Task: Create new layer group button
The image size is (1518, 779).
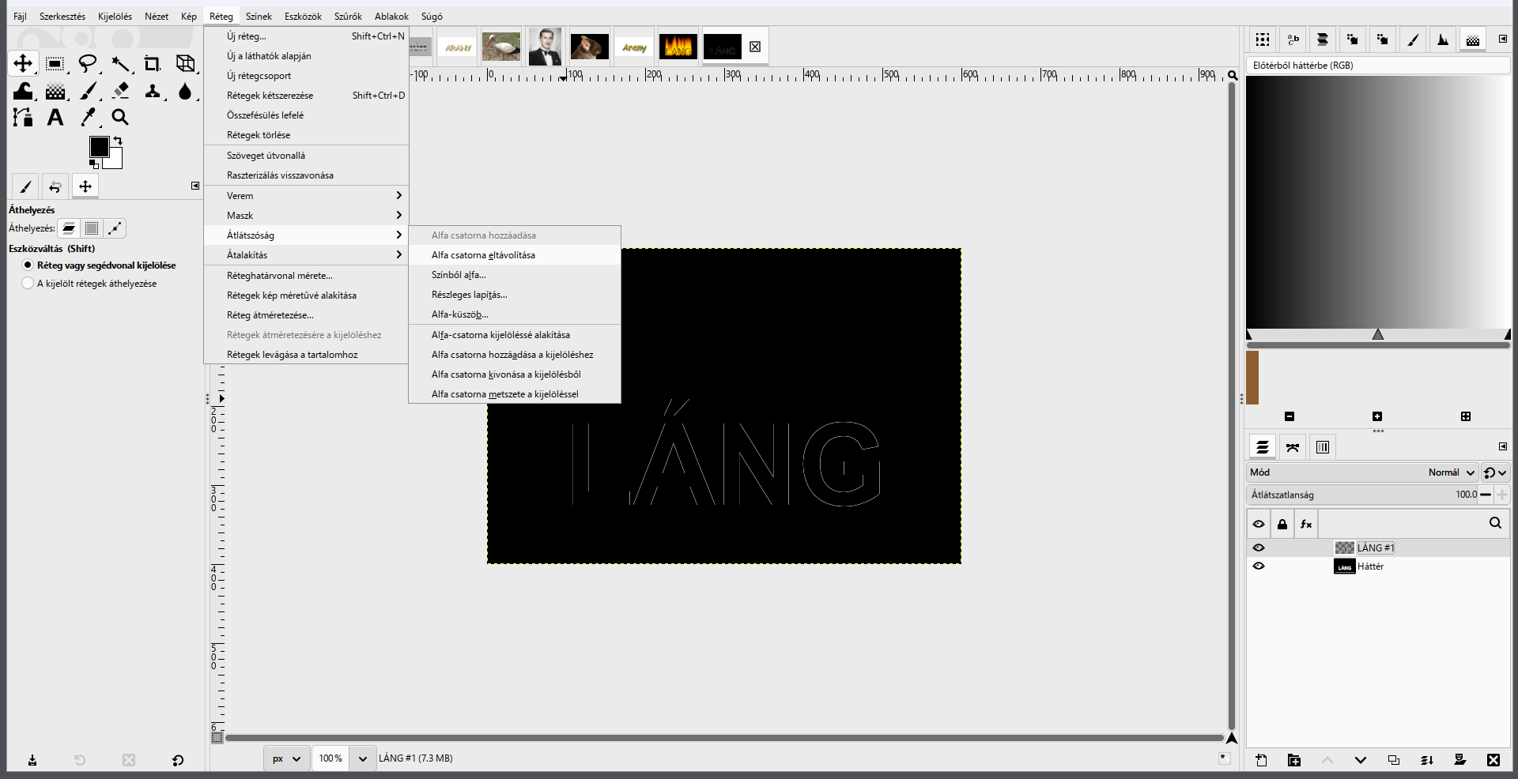Action: coord(1294,760)
